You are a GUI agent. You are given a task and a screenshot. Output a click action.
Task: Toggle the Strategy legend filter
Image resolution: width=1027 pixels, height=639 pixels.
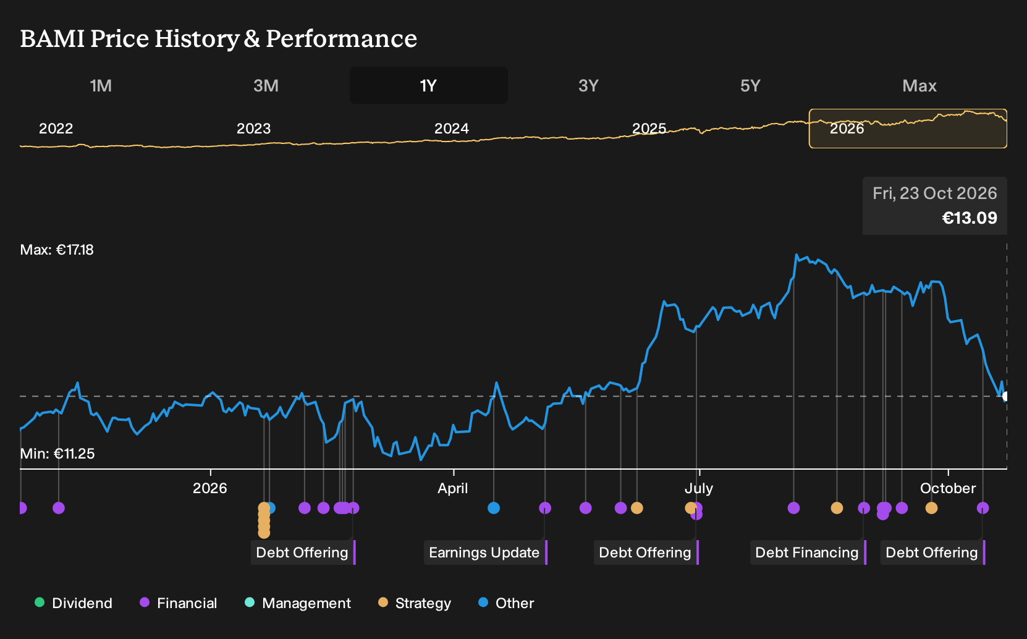tap(415, 603)
